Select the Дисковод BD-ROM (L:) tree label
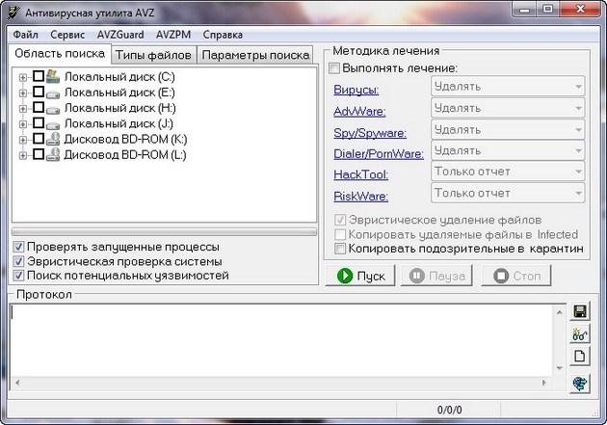Viewport: 607px width, 425px height. click(125, 155)
